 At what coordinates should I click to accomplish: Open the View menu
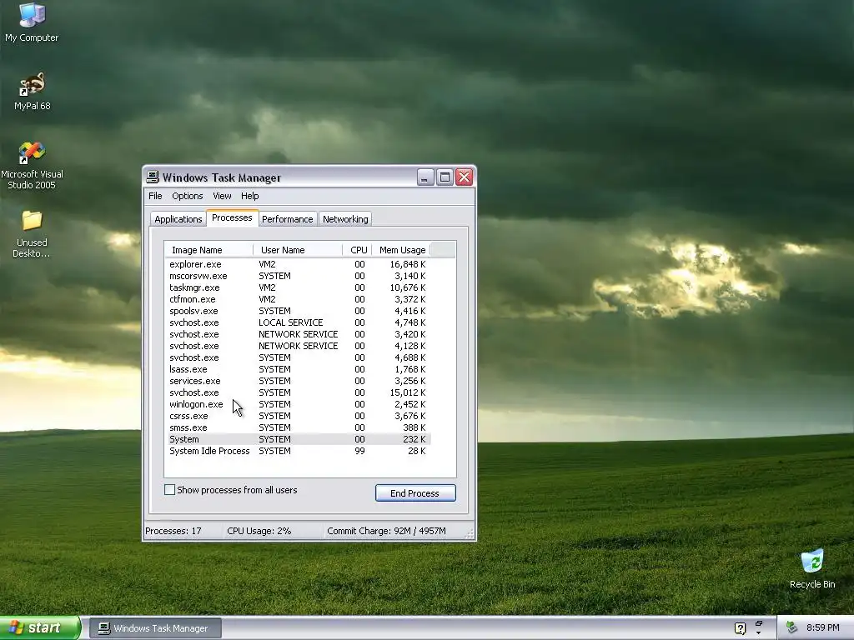pyautogui.click(x=222, y=196)
